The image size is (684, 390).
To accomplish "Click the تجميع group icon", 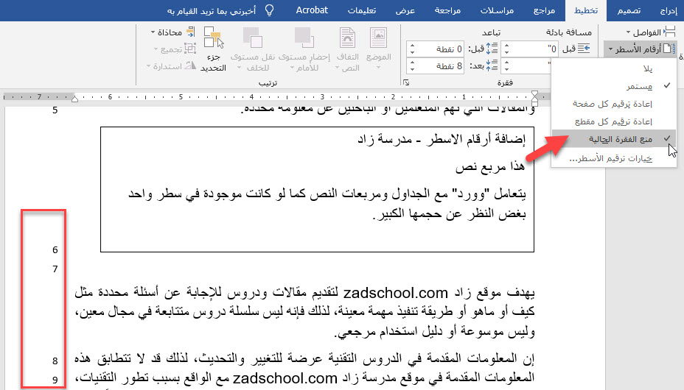I will pyautogui.click(x=189, y=49).
